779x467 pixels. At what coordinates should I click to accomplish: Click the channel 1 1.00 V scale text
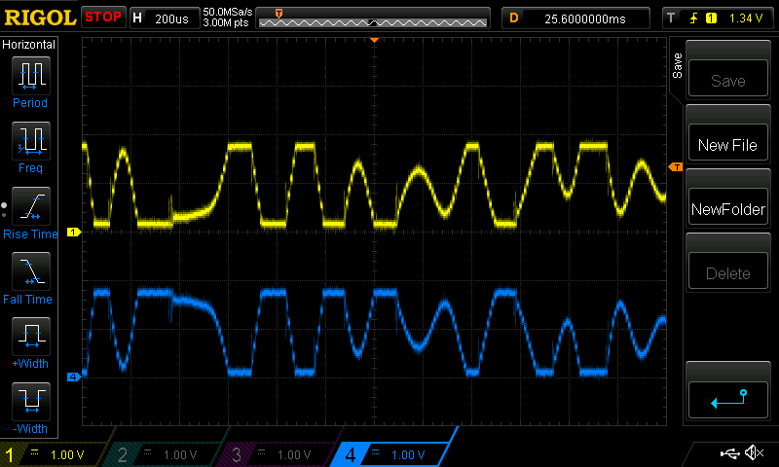67,454
